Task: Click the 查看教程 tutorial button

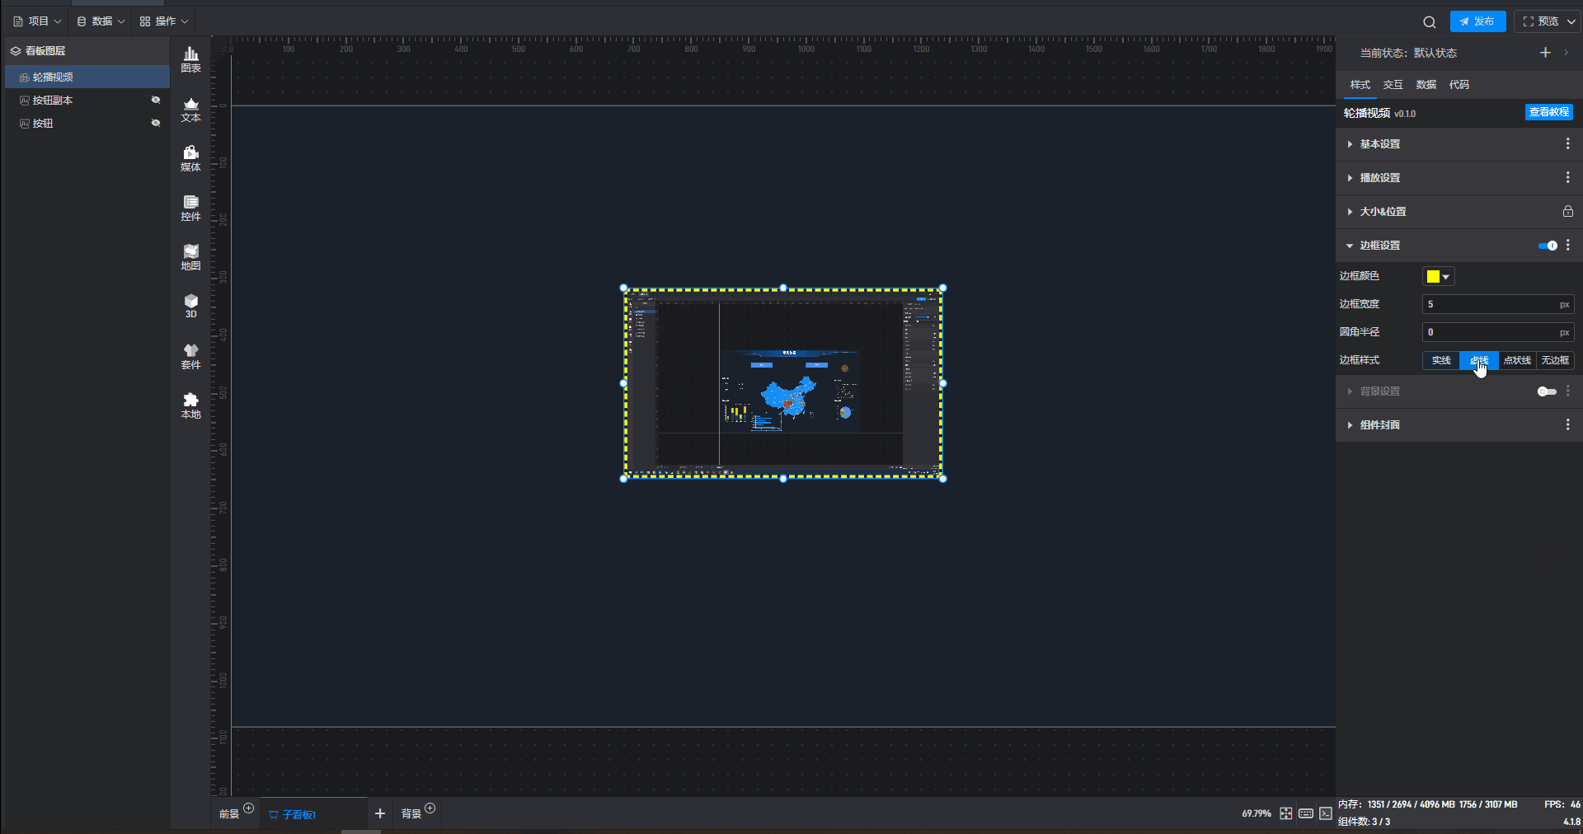Action: (1548, 112)
